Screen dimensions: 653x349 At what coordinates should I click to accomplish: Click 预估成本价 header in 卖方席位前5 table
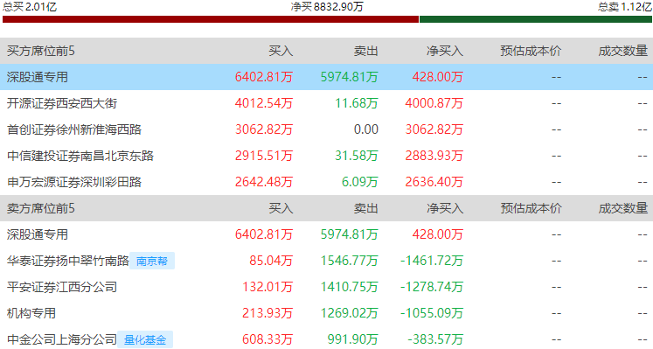pos(531,208)
